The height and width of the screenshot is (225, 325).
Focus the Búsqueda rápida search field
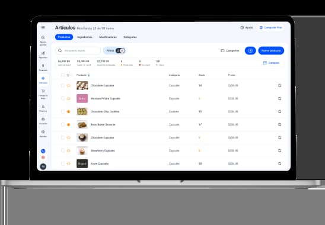click(78, 51)
